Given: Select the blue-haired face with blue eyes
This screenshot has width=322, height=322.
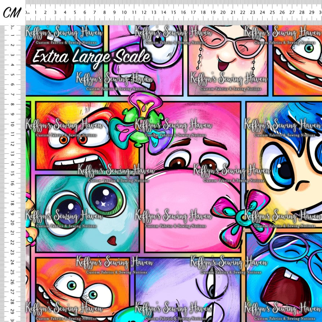Looking at the screenshot, I should [284, 165].
